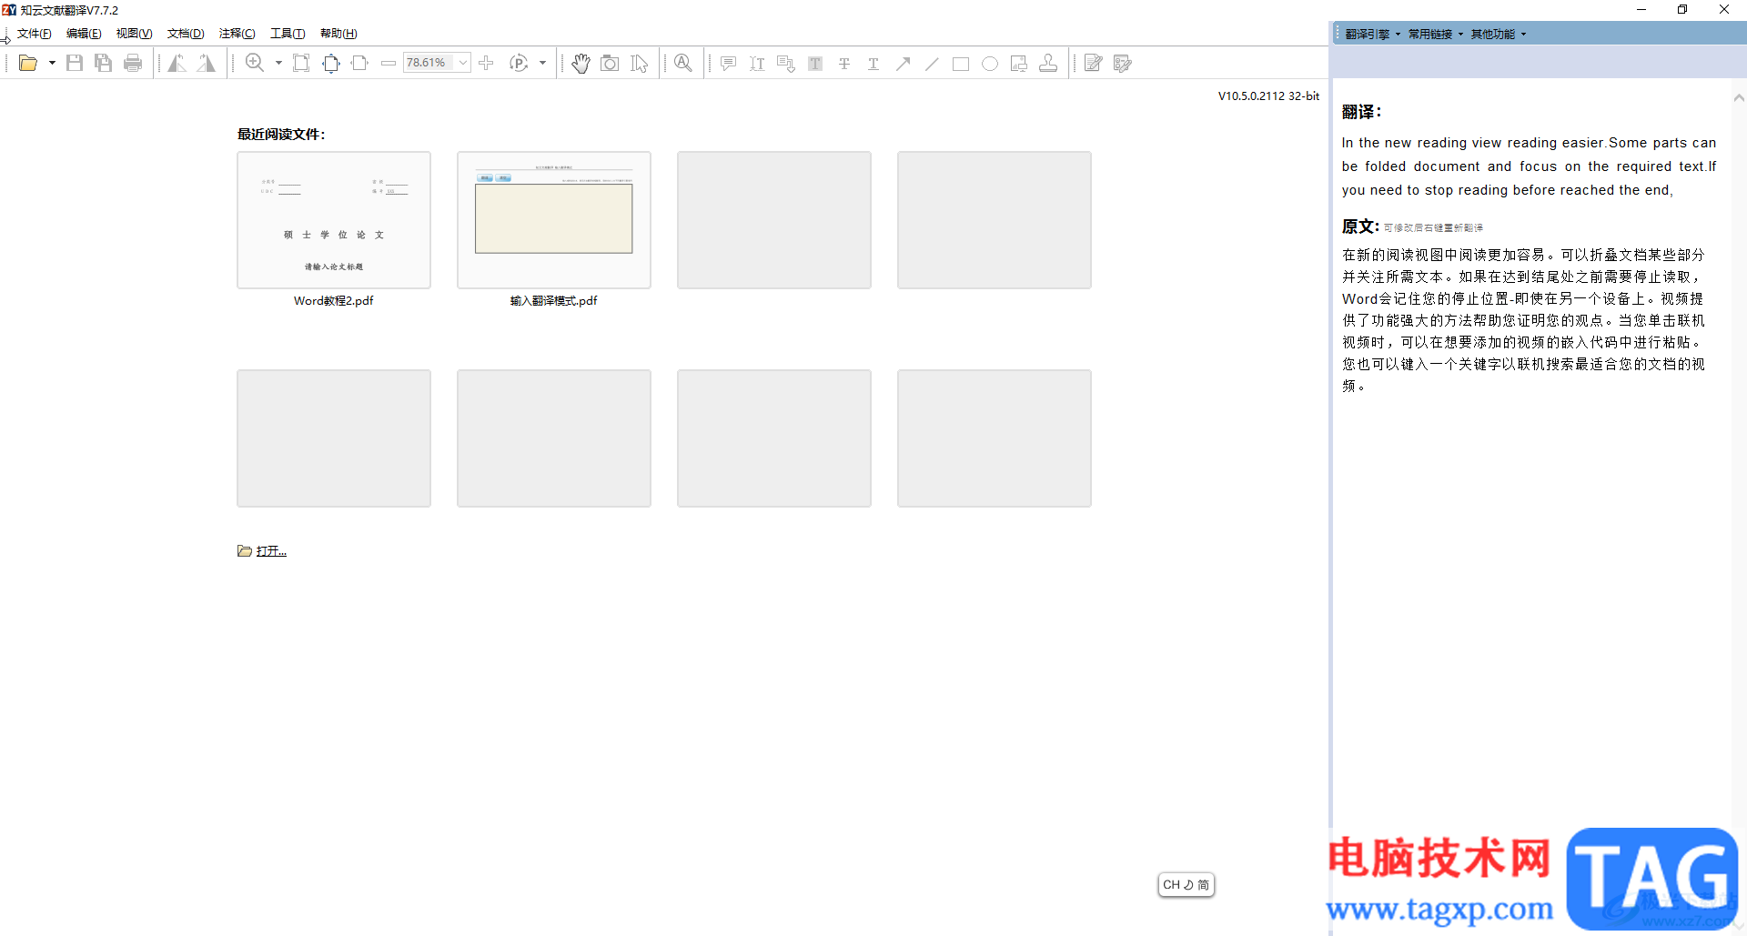The width and height of the screenshot is (1747, 936).
Task: Click the Save icon
Action: pos(75,63)
